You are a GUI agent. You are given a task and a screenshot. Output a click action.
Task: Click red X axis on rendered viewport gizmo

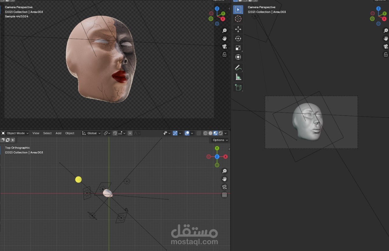pyautogui.click(x=223, y=19)
